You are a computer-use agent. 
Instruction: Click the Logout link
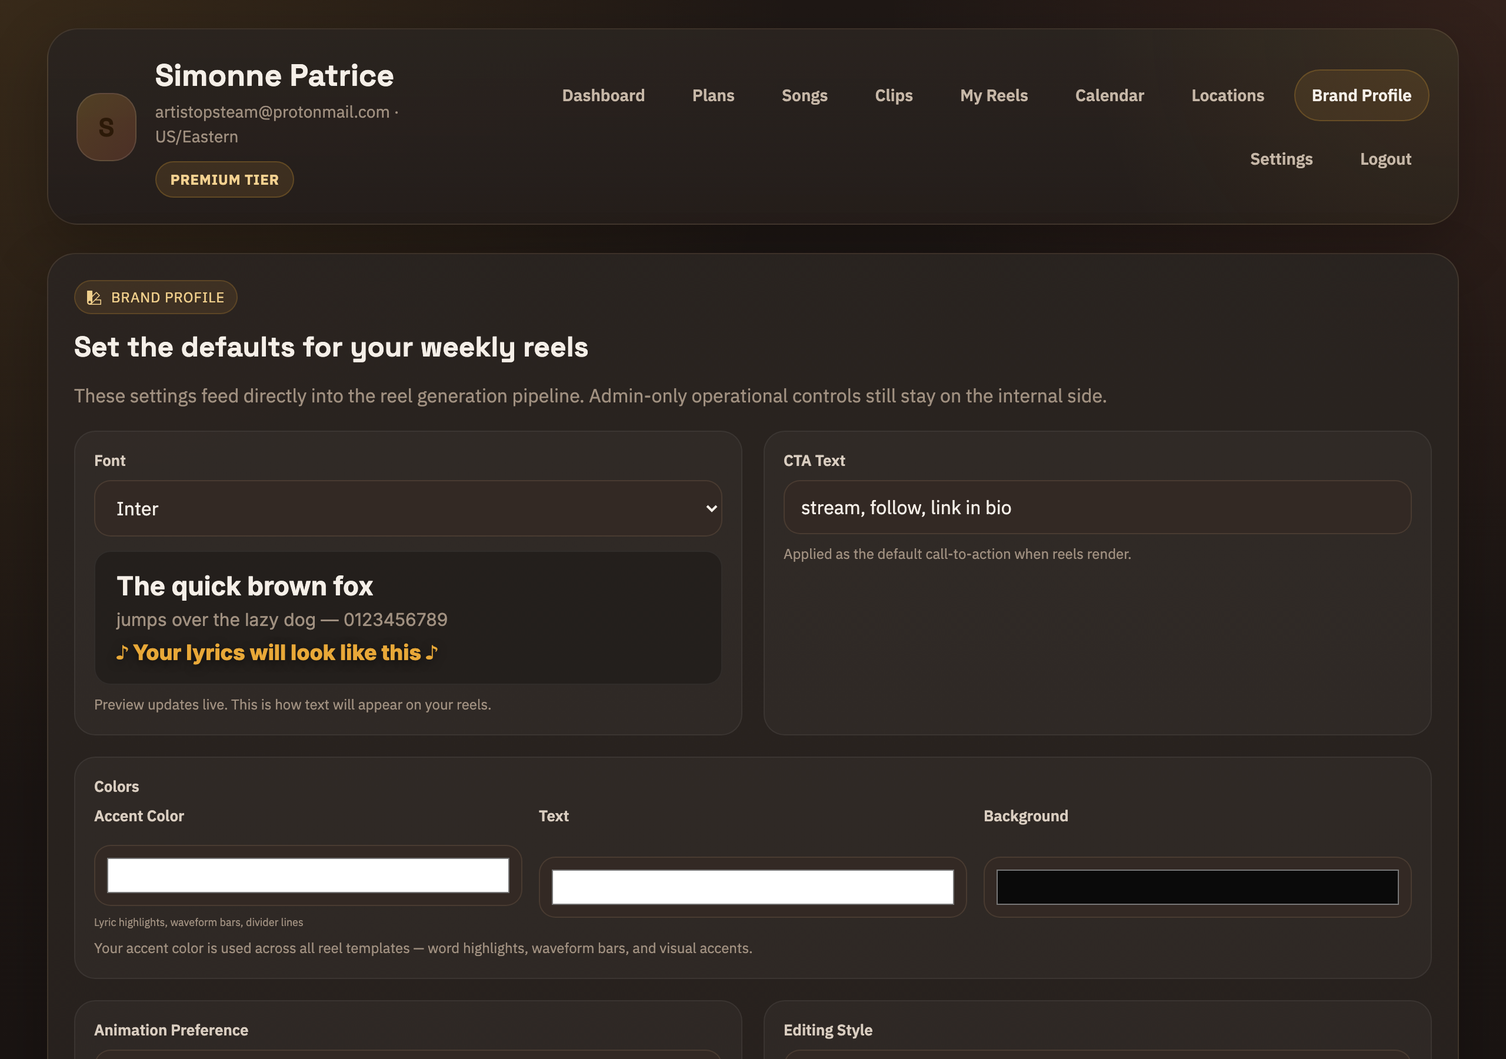pos(1385,159)
